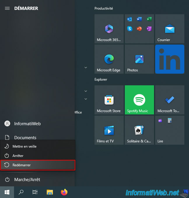Open the Microsoft 365 tile
Viewport: 189px width, 198px height.
click(x=109, y=29)
